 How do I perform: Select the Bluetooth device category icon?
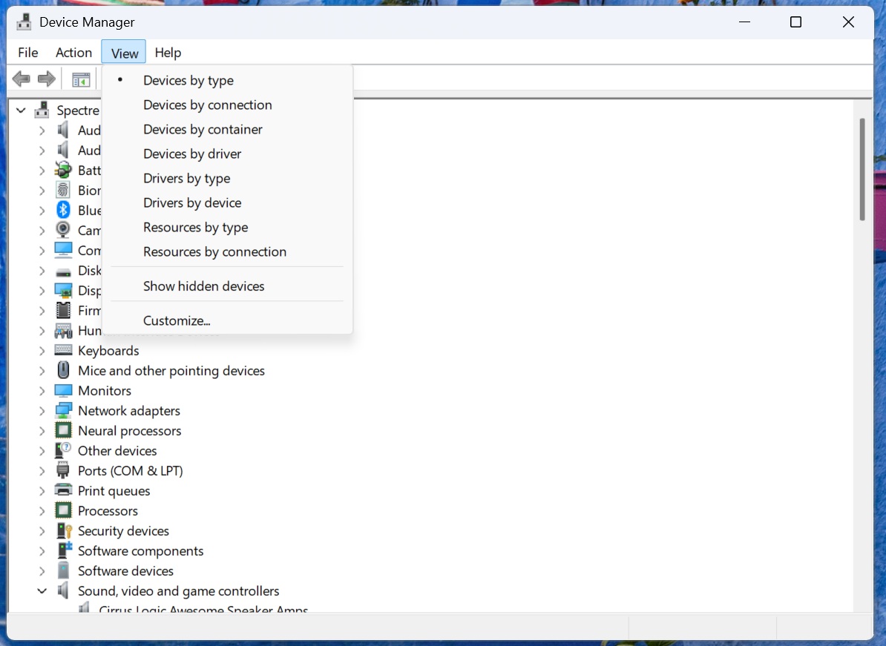(x=63, y=210)
